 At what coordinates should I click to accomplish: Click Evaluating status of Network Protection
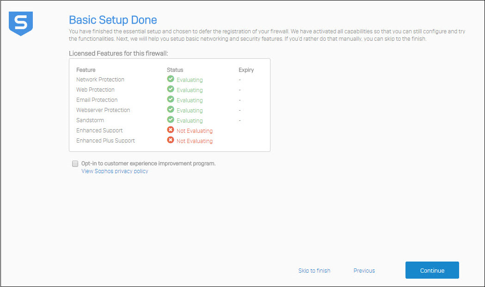click(190, 80)
